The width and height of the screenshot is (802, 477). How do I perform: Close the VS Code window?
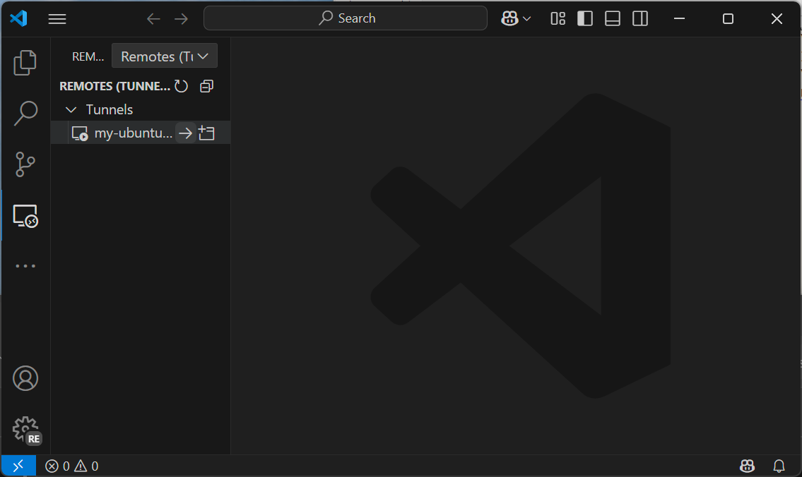[x=777, y=19]
